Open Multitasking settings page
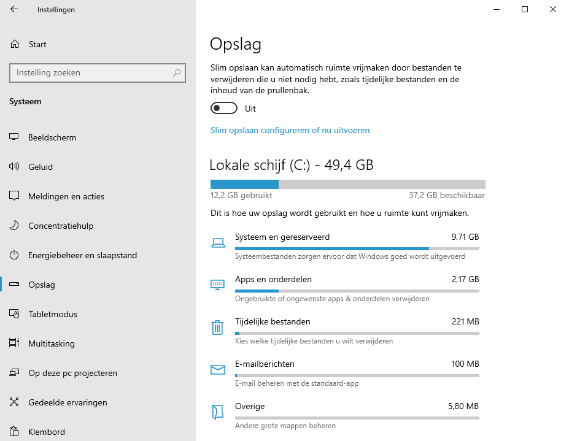Image resolution: width=561 pixels, height=441 pixels. (52, 343)
